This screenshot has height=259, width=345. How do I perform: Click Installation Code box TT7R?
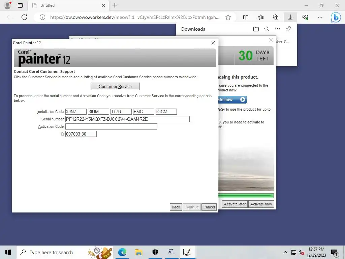pos(121,112)
